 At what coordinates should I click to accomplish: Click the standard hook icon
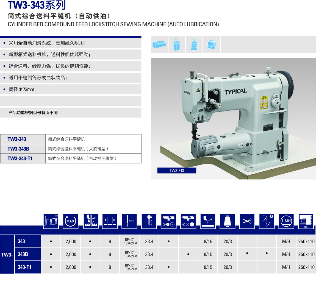pos(168,221)
